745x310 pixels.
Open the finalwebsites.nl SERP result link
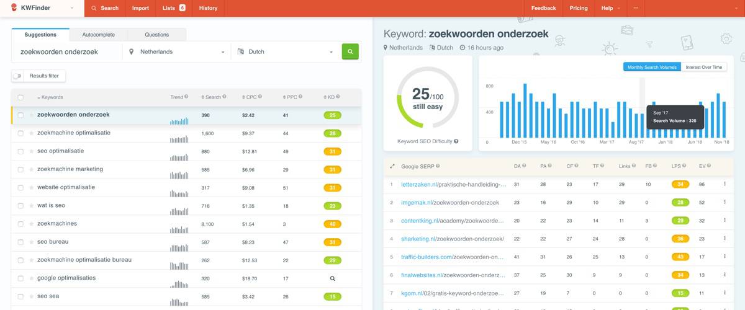(x=454, y=275)
